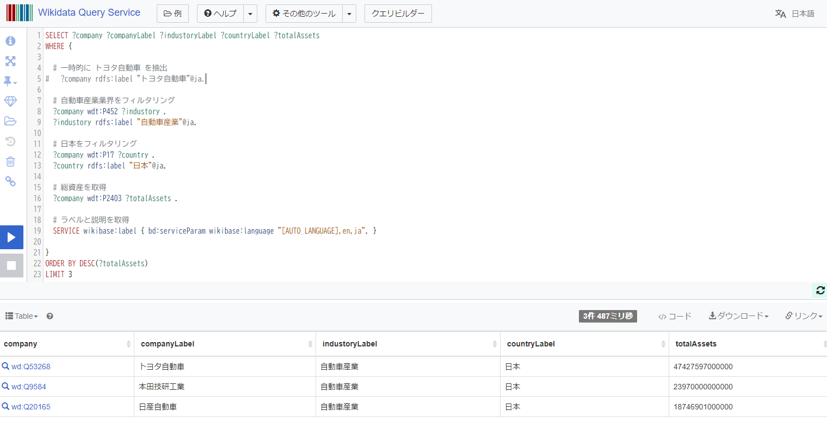This screenshot has width=827, height=423.
Task: Open the pin prefix dropdown icon
Action: [x=10, y=81]
